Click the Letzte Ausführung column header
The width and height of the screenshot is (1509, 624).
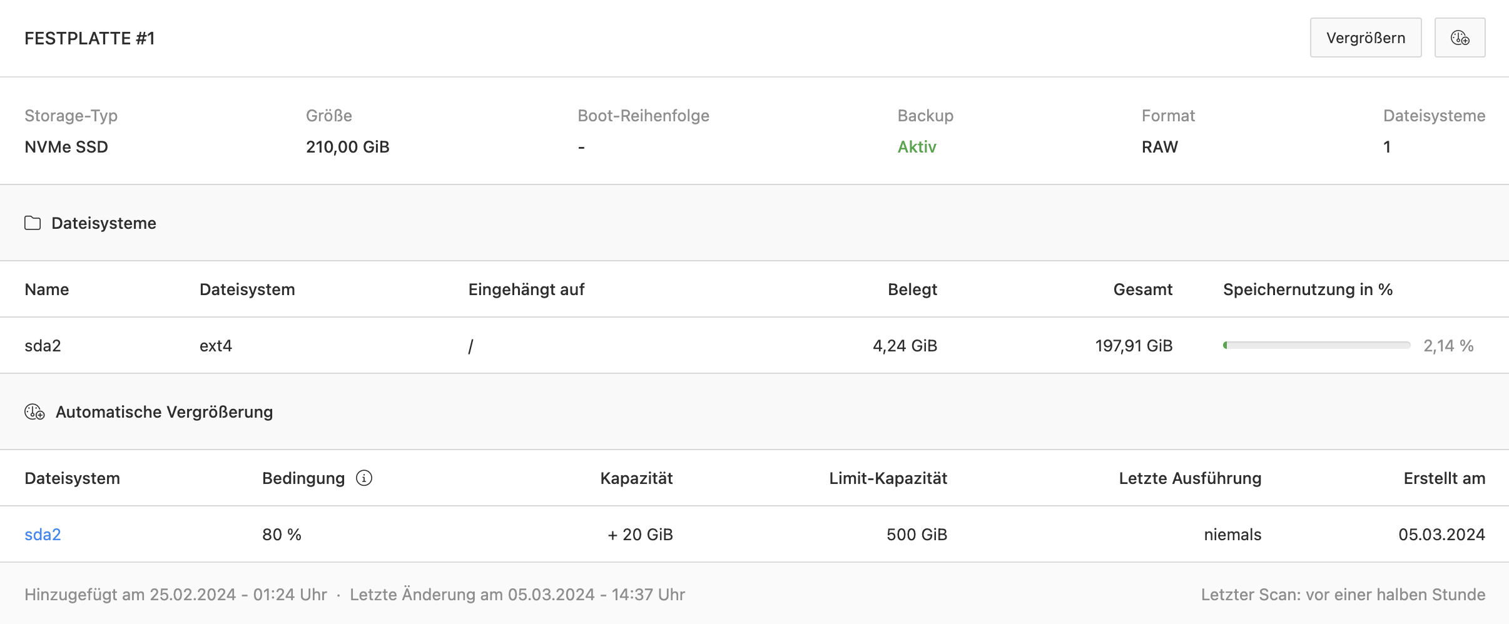pos(1190,478)
